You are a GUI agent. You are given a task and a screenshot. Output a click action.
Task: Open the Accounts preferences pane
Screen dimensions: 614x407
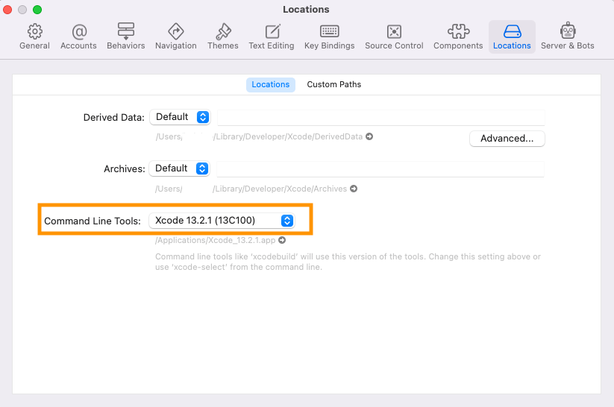pyautogui.click(x=78, y=37)
